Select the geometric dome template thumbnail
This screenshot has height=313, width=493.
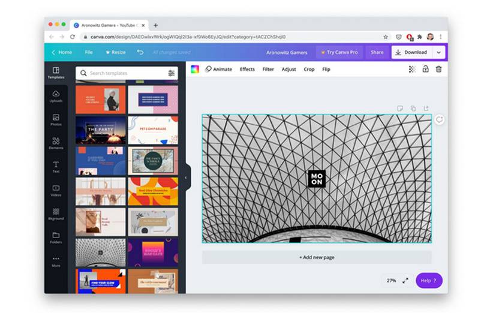click(101, 252)
